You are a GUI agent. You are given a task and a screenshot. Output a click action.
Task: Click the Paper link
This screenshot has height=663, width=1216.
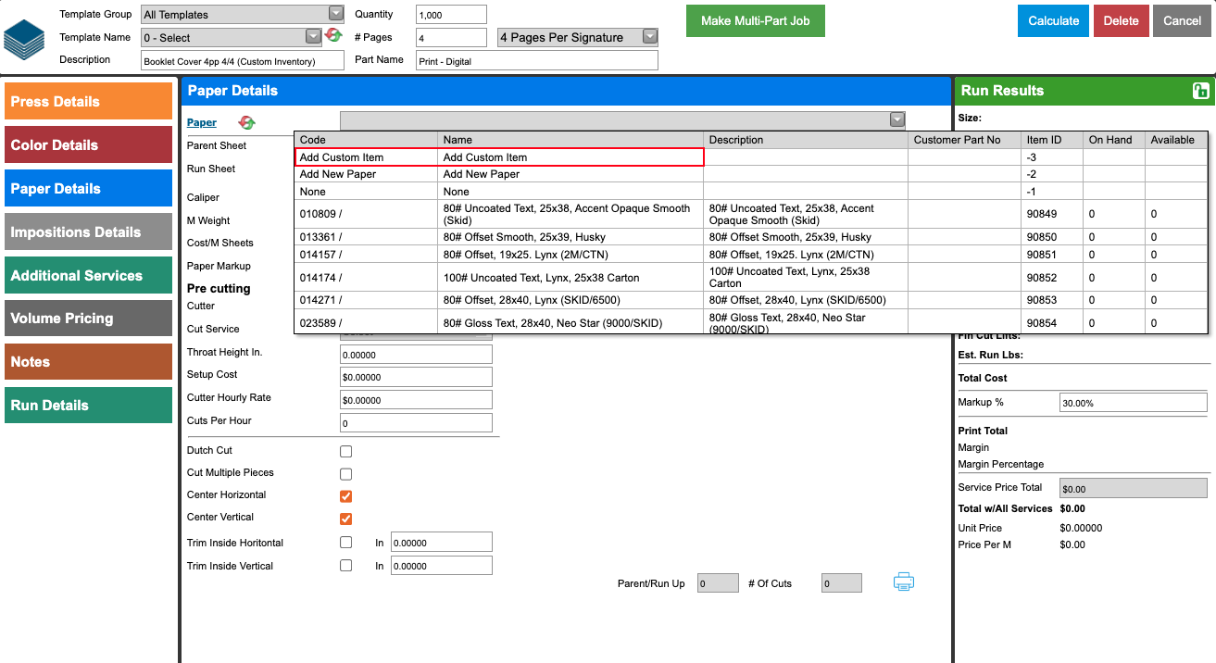coord(202,122)
